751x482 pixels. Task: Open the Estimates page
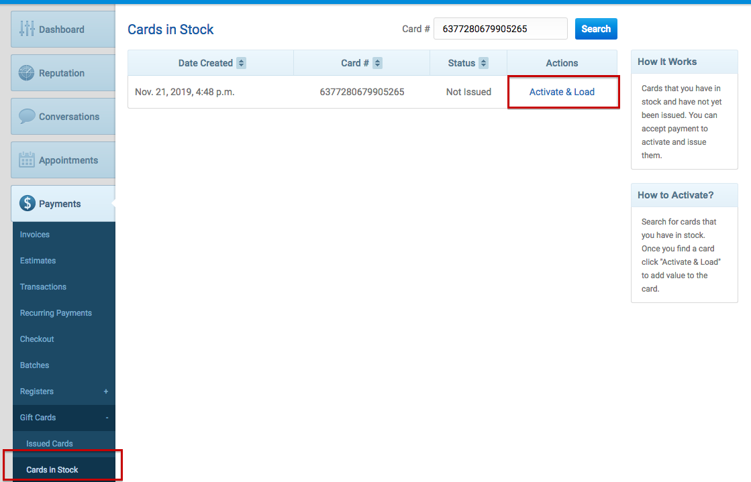[x=38, y=261]
